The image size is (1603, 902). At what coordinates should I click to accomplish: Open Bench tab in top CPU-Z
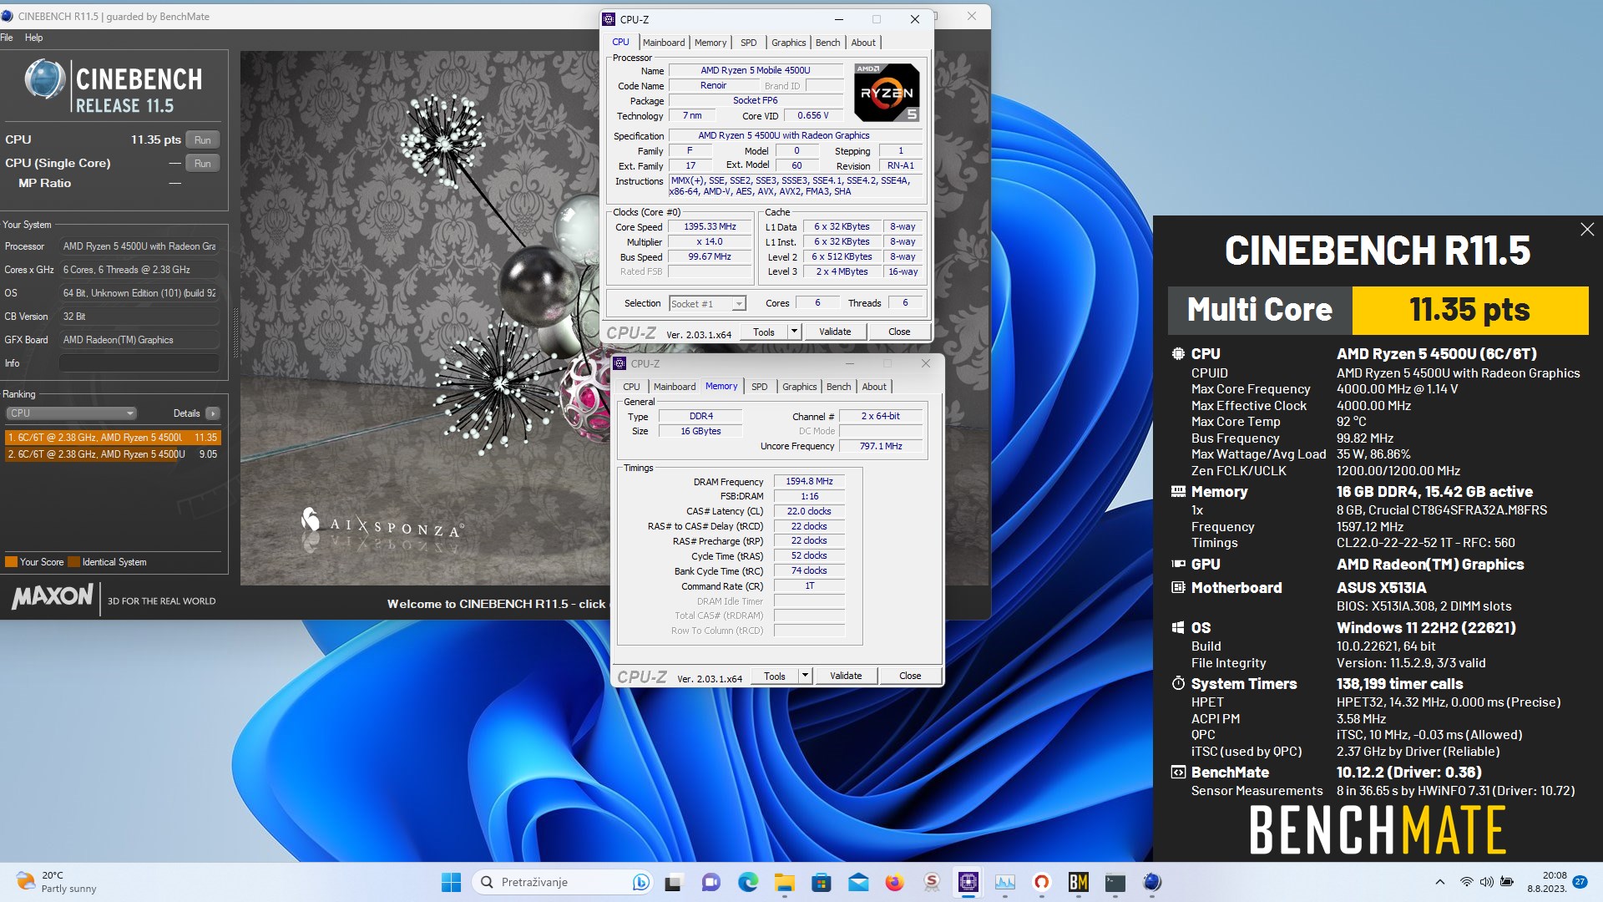point(827,43)
